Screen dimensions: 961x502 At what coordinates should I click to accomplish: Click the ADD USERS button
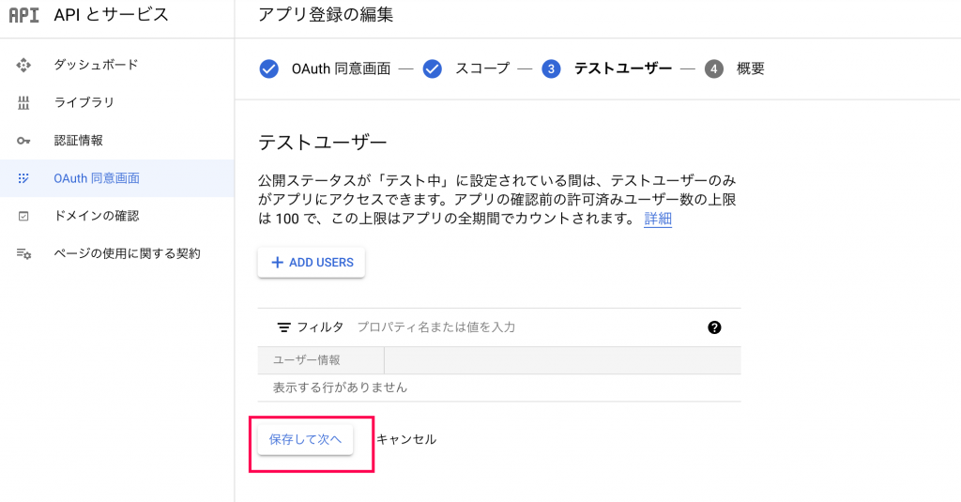(312, 263)
